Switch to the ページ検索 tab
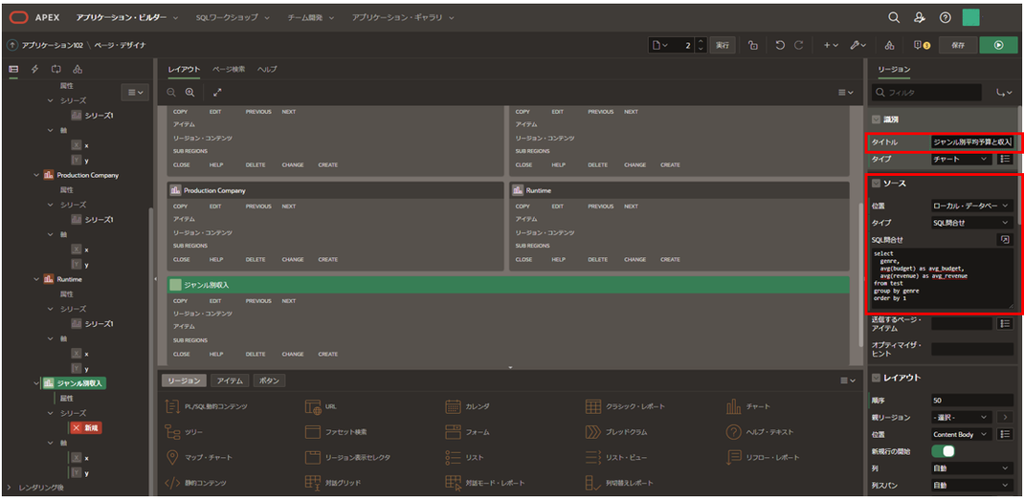This screenshot has width=1024, height=499. coord(230,69)
